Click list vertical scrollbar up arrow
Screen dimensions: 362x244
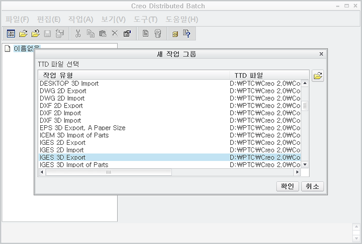point(305,83)
